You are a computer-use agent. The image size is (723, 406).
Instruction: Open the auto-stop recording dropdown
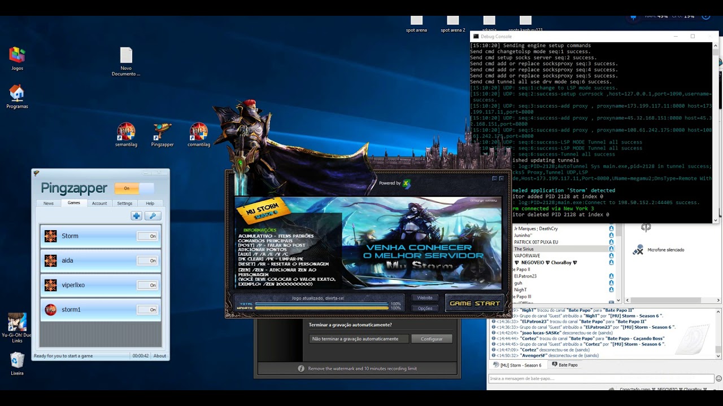coord(358,339)
